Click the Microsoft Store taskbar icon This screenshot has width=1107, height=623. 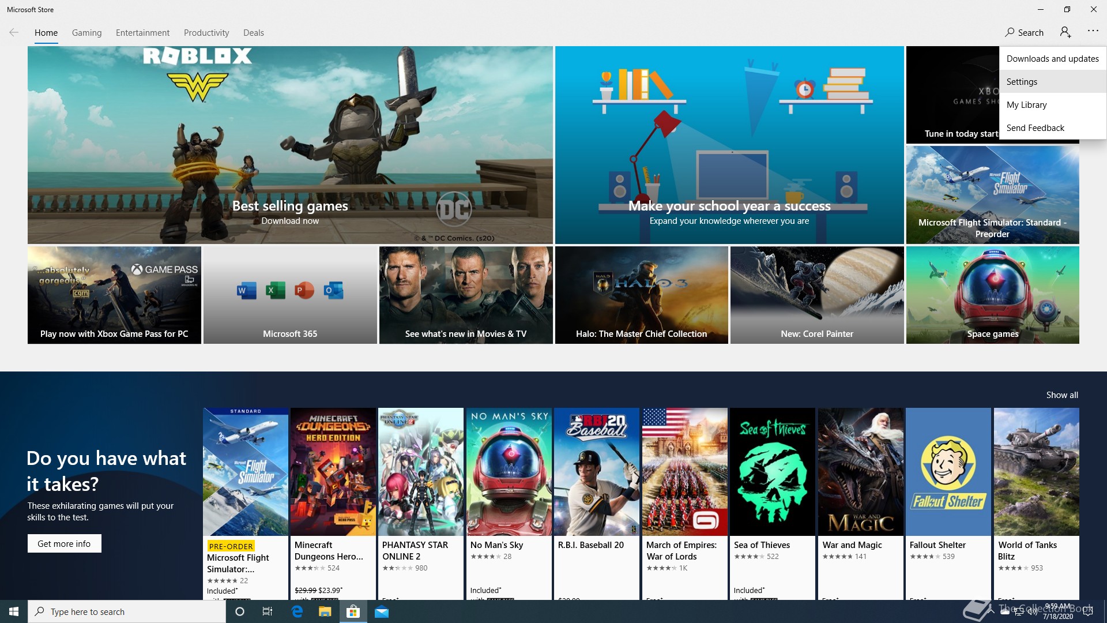click(x=353, y=611)
